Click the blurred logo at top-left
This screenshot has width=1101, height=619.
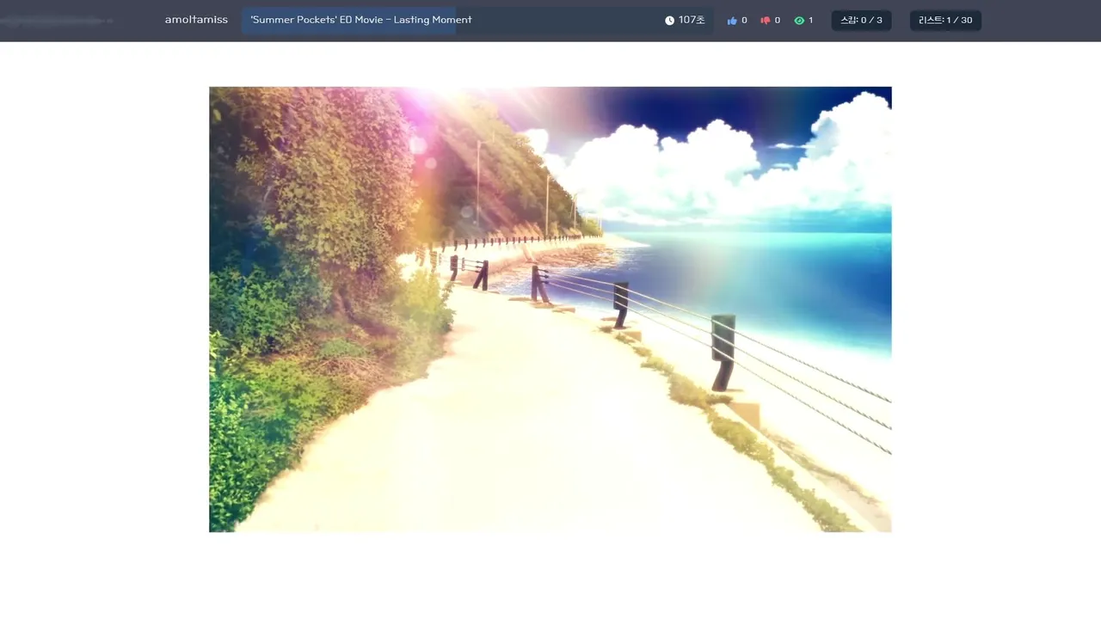coord(57,20)
